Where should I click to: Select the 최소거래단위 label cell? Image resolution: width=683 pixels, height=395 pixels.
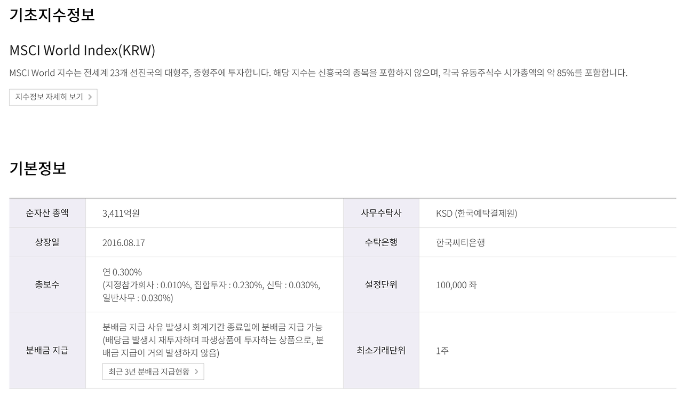pyautogui.click(x=381, y=350)
